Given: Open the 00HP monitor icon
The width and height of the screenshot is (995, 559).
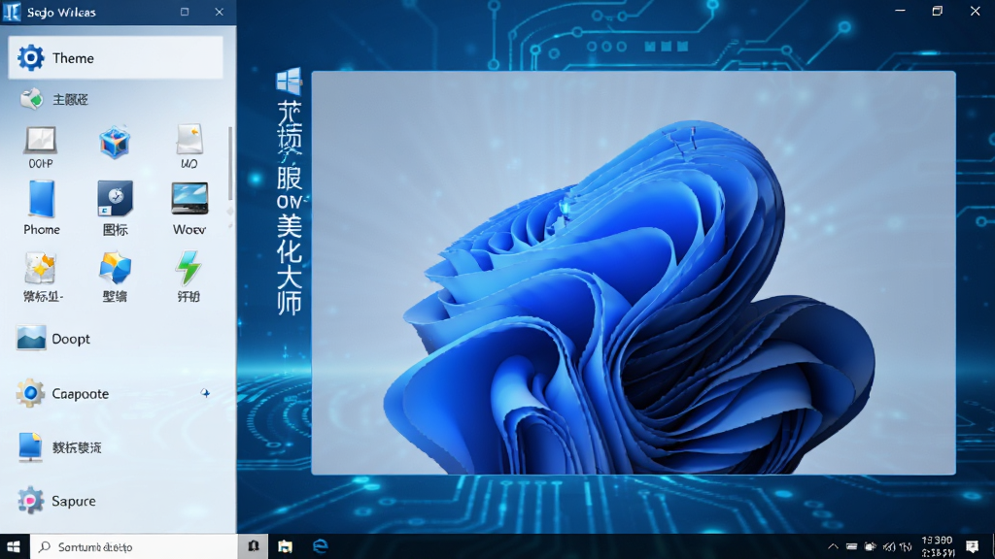Looking at the screenshot, I should click(x=41, y=148).
